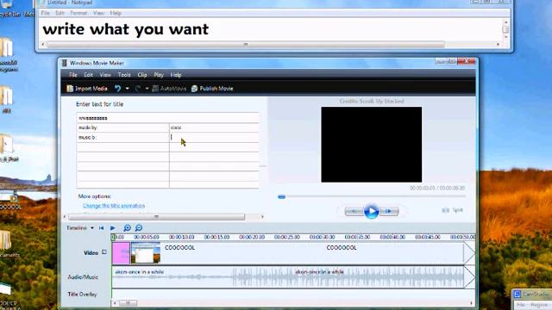The width and height of the screenshot is (552, 310).
Task: Open the Timeline view dropdown
Action: 80,227
